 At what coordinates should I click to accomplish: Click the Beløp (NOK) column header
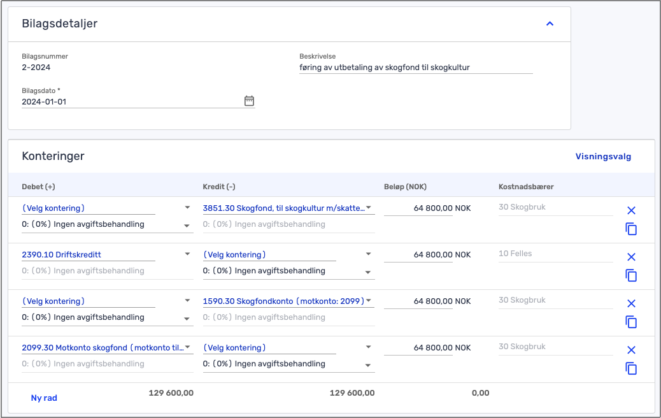point(405,187)
